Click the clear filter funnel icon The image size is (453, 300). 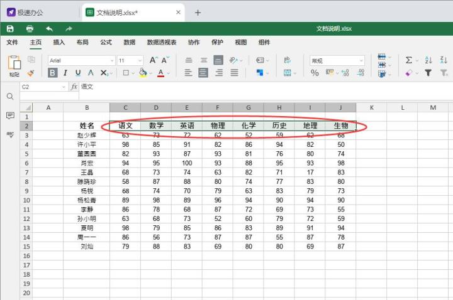444,73
